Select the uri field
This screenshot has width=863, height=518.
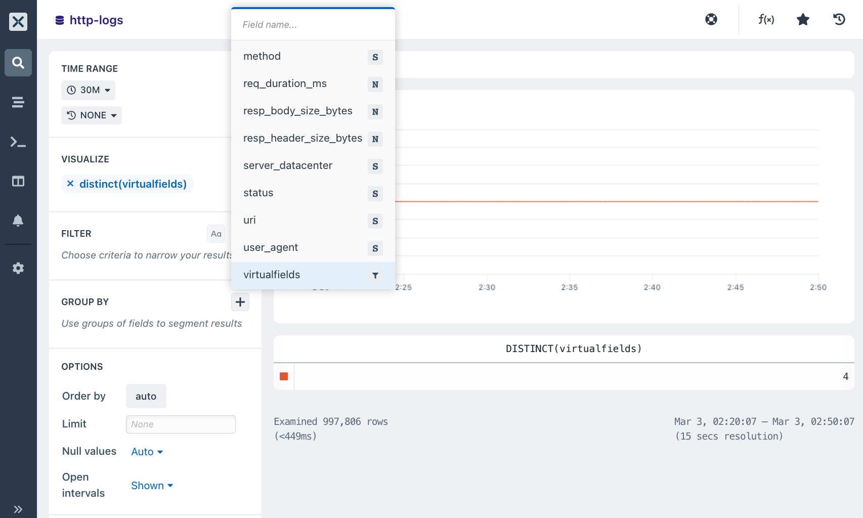pos(313,221)
